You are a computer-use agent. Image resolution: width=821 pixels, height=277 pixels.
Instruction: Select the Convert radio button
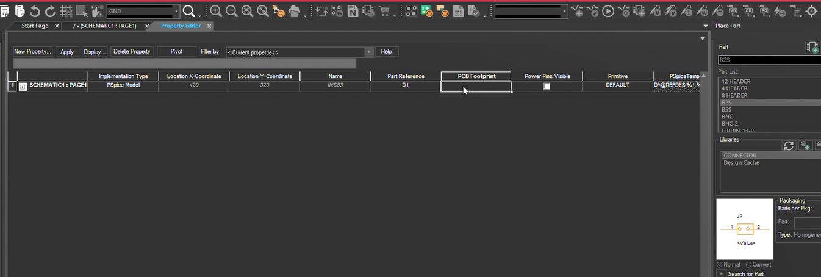(748, 265)
